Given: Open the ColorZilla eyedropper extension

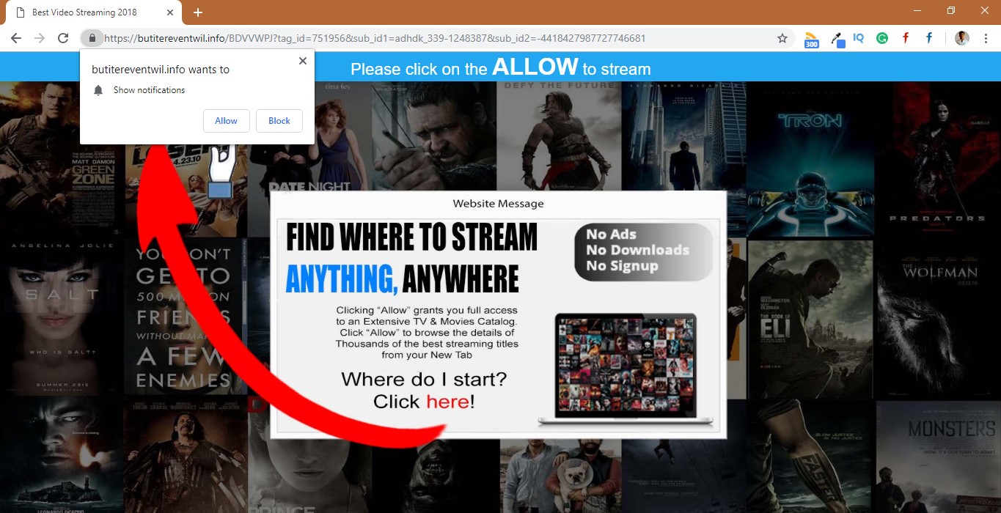Looking at the screenshot, I should coord(837,37).
